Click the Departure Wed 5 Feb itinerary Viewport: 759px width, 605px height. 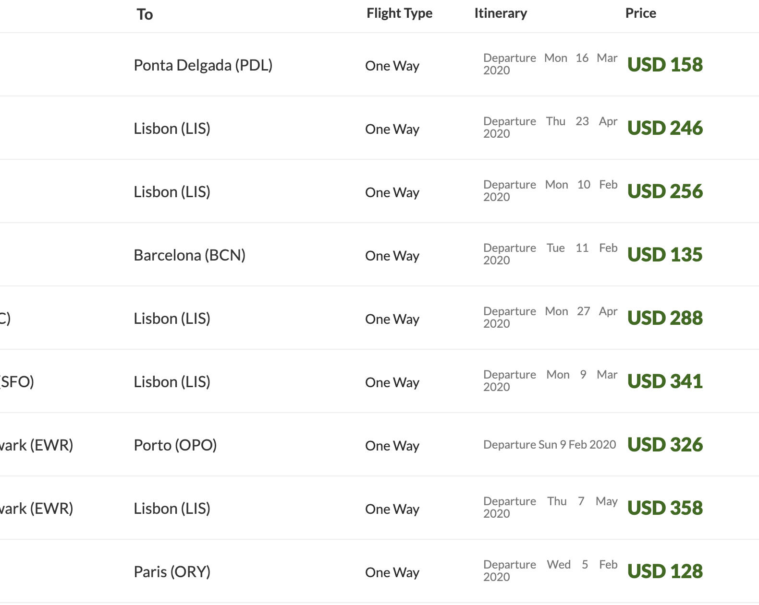click(x=551, y=571)
